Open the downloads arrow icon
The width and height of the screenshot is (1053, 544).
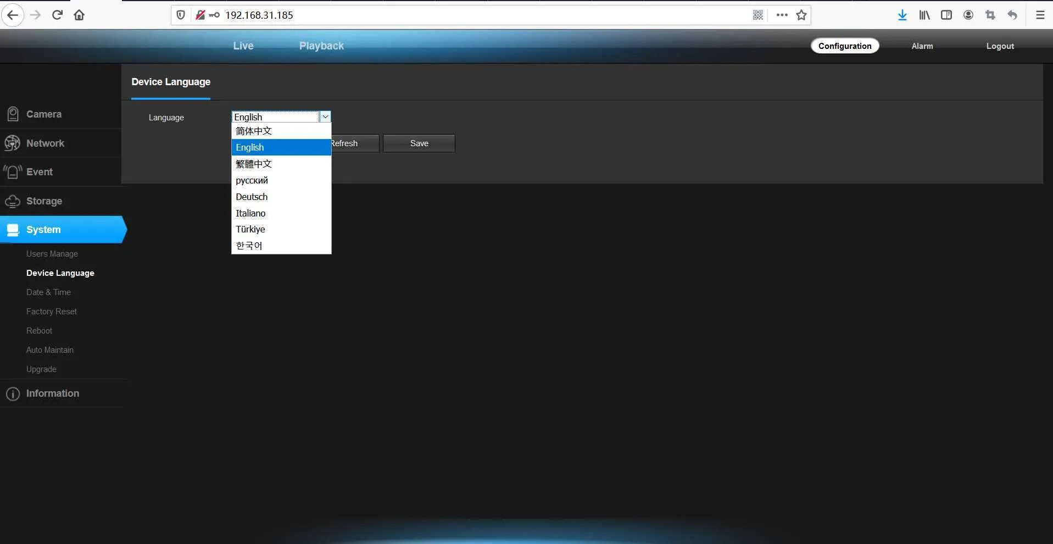coord(902,15)
